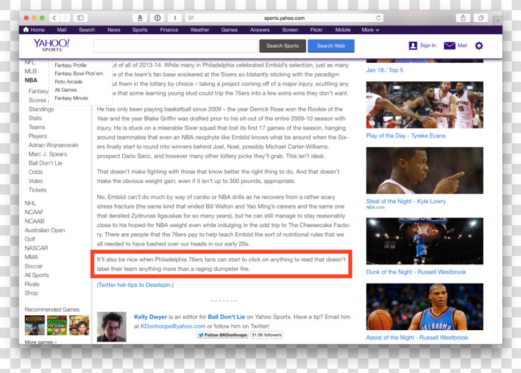521x373 pixels.
Task: Expand the More dropdown in Yahoo nav
Action: point(370,30)
